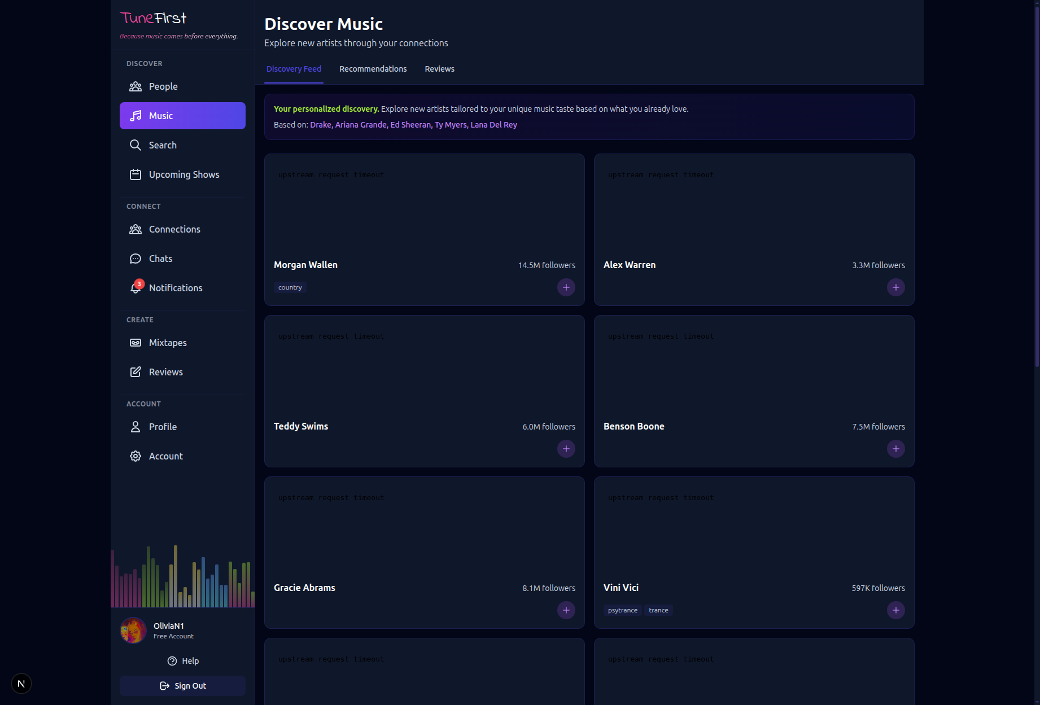Open Profile under Account
The width and height of the screenshot is (1040, 705).
(x=163, y=426)
